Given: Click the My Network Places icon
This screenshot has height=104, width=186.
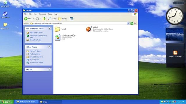Looking at the screenshot, I should click(x=28, y=63).
